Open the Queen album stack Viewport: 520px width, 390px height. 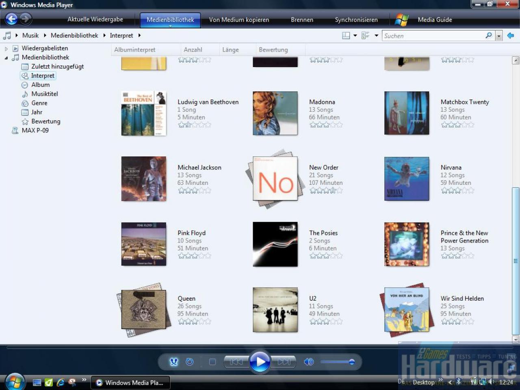pos(144,310)
